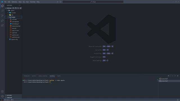This screenshot has width=180, height=101.
Task: Select the pip3.12.exe file
Action: pos(15,31)
